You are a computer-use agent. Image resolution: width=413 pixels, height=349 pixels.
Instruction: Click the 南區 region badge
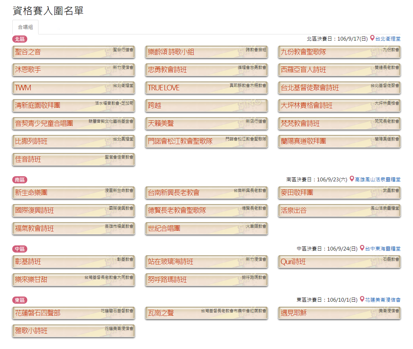(20, 180)
